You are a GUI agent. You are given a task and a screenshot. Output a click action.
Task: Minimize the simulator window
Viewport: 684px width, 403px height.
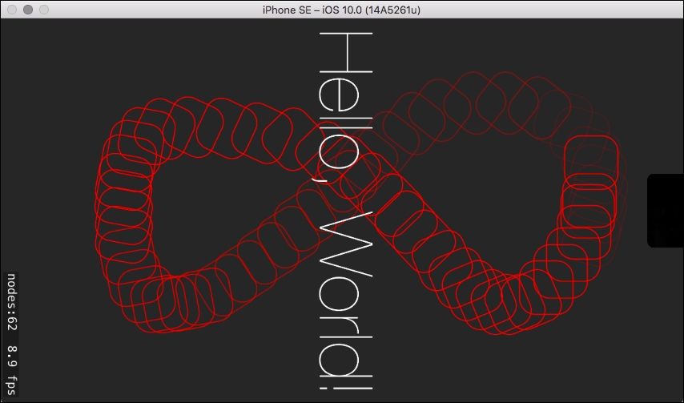point(28,10)
